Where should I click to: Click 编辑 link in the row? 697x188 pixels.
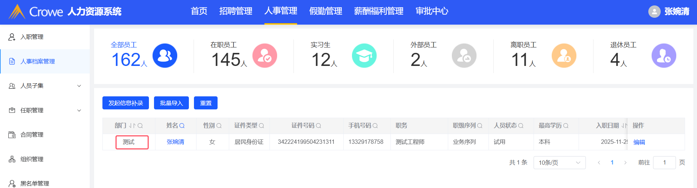(639, 142)
